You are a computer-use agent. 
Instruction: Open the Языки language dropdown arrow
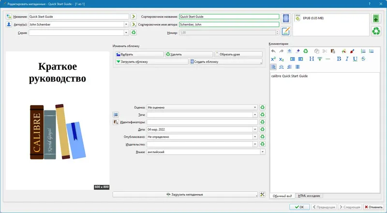263,152
